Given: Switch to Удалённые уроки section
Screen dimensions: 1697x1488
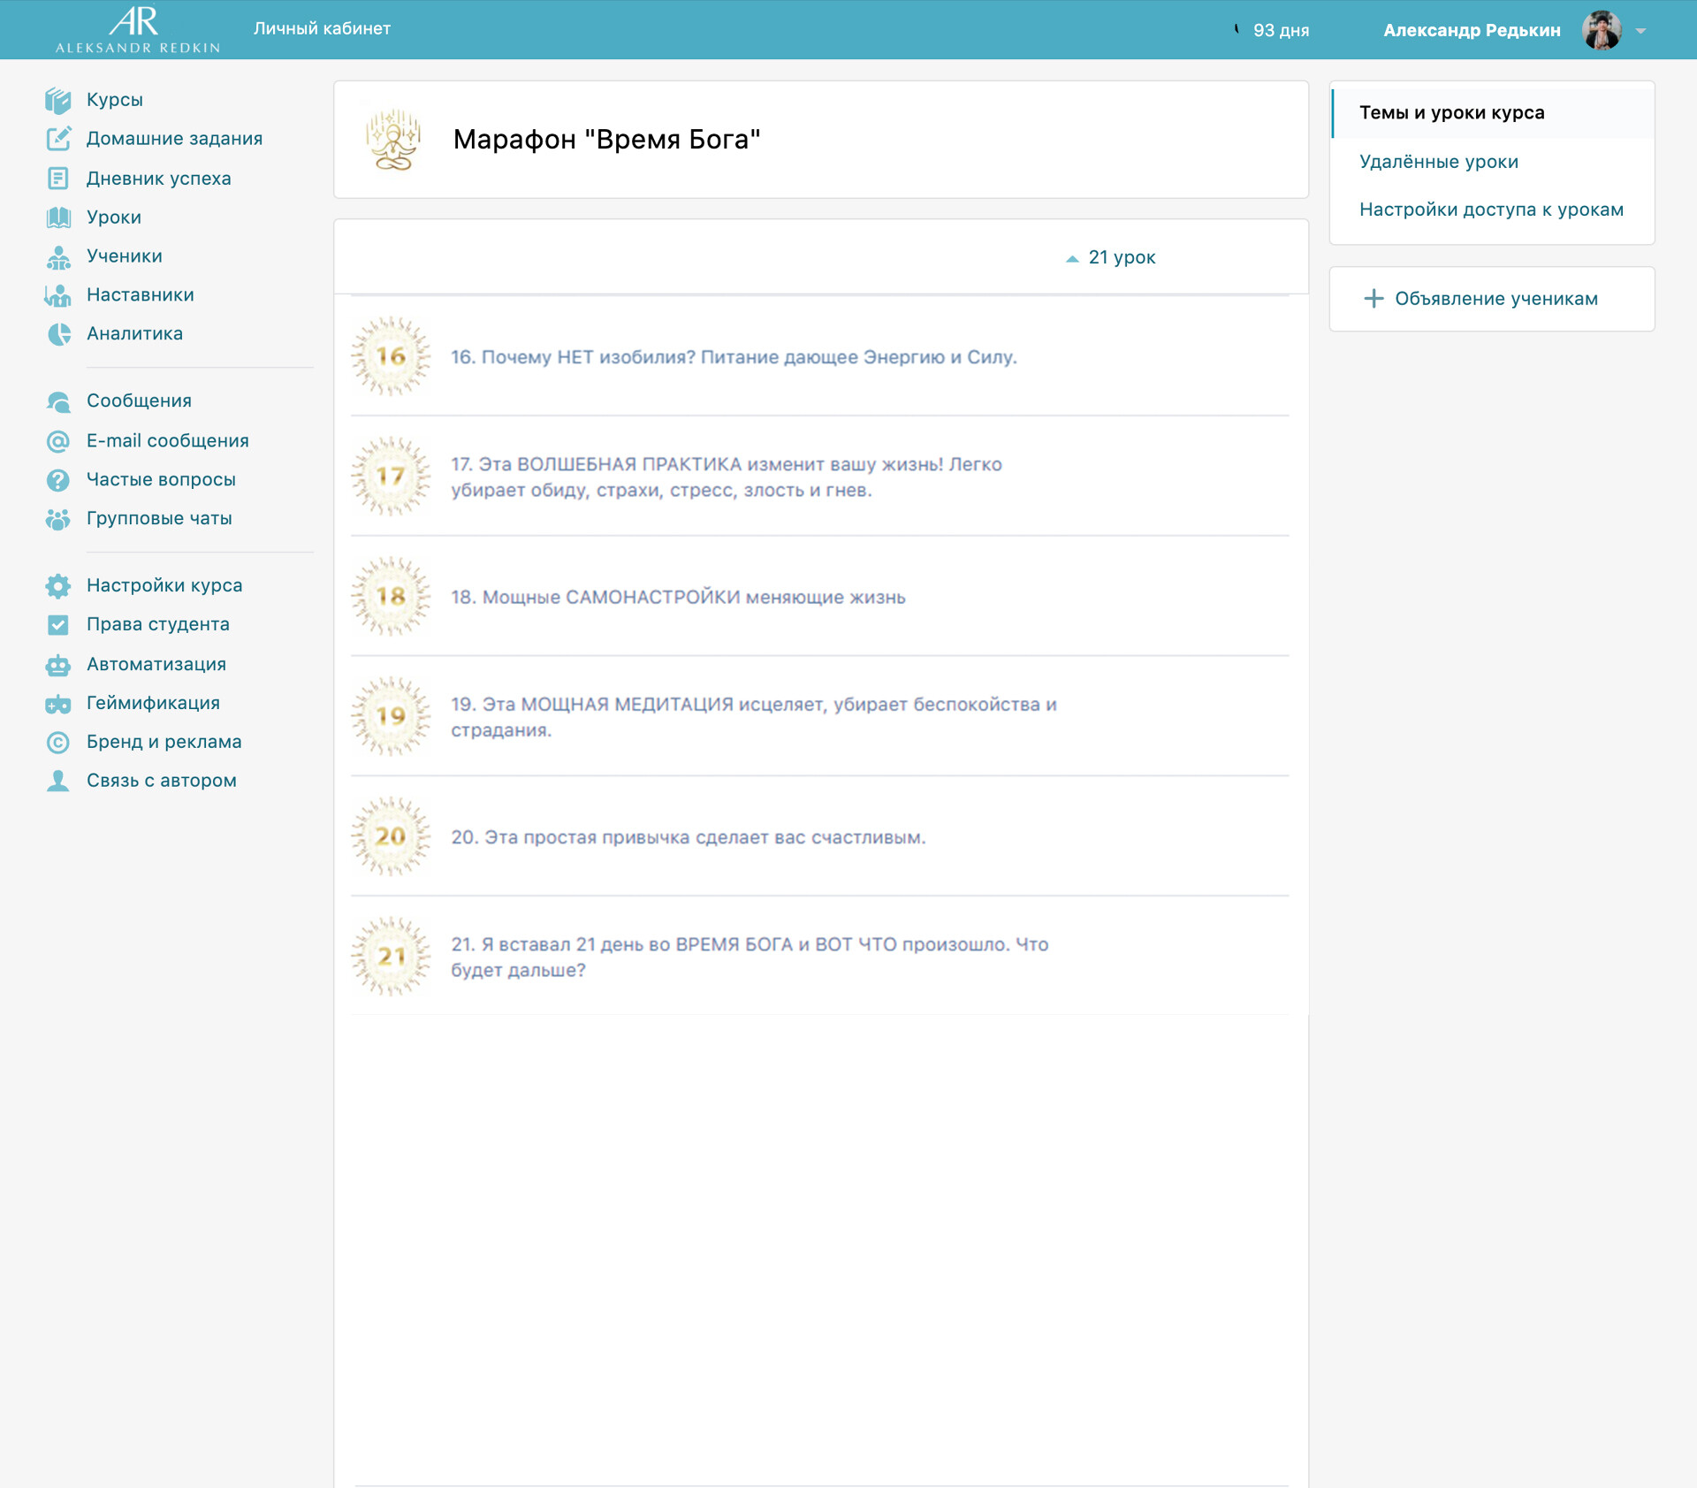Looking at the screenshot, I should coord(1439,162).
